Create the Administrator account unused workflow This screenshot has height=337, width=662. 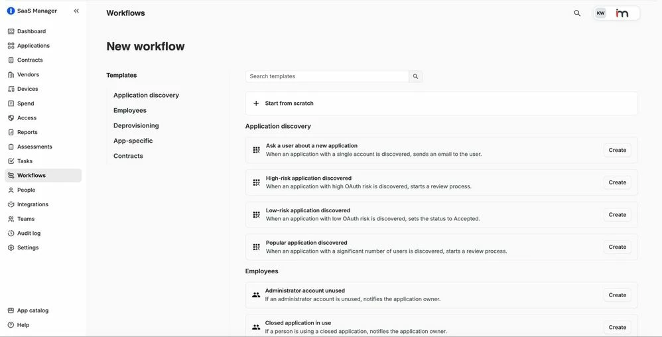coord(618,295)
